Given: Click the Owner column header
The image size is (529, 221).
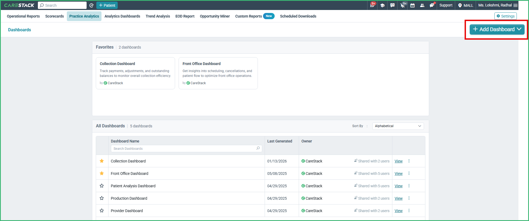Looking at the screenshot, I should [307, 141].
